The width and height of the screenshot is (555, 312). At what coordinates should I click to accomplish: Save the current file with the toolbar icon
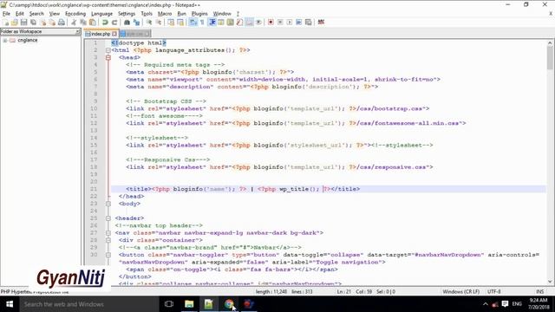[x=23, y=23]
